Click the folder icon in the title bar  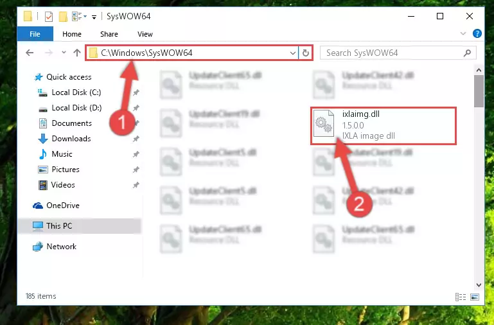[x=28, y=16]
